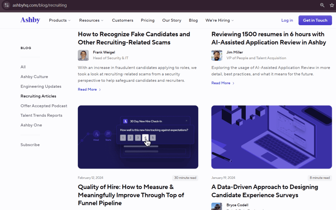
Task: Select Engineering Updates blog category
Action: click(x=41, y=86)
